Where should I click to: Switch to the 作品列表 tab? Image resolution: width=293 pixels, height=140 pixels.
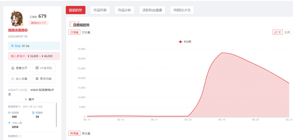tap(100, 10)
